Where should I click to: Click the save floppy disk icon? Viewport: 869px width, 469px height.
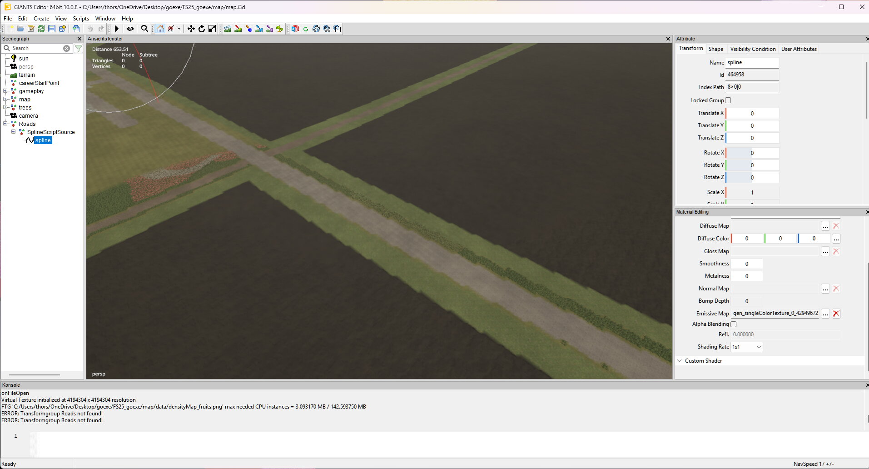[52, 29]
